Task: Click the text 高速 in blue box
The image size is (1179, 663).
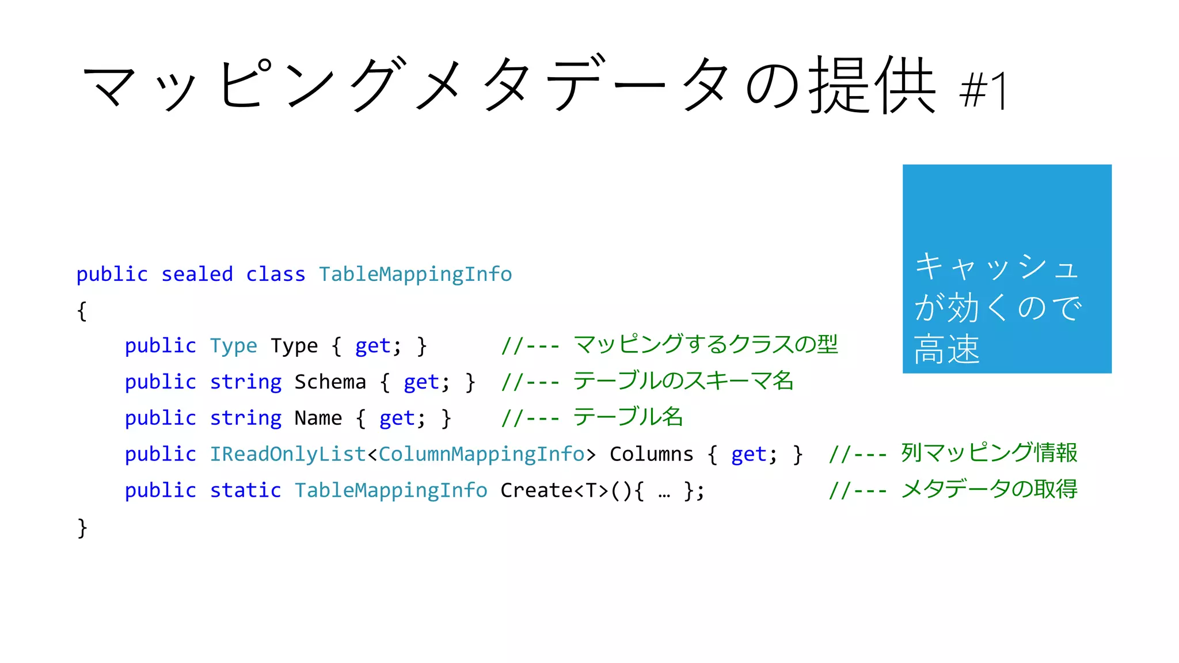Action: click(947, 349)
